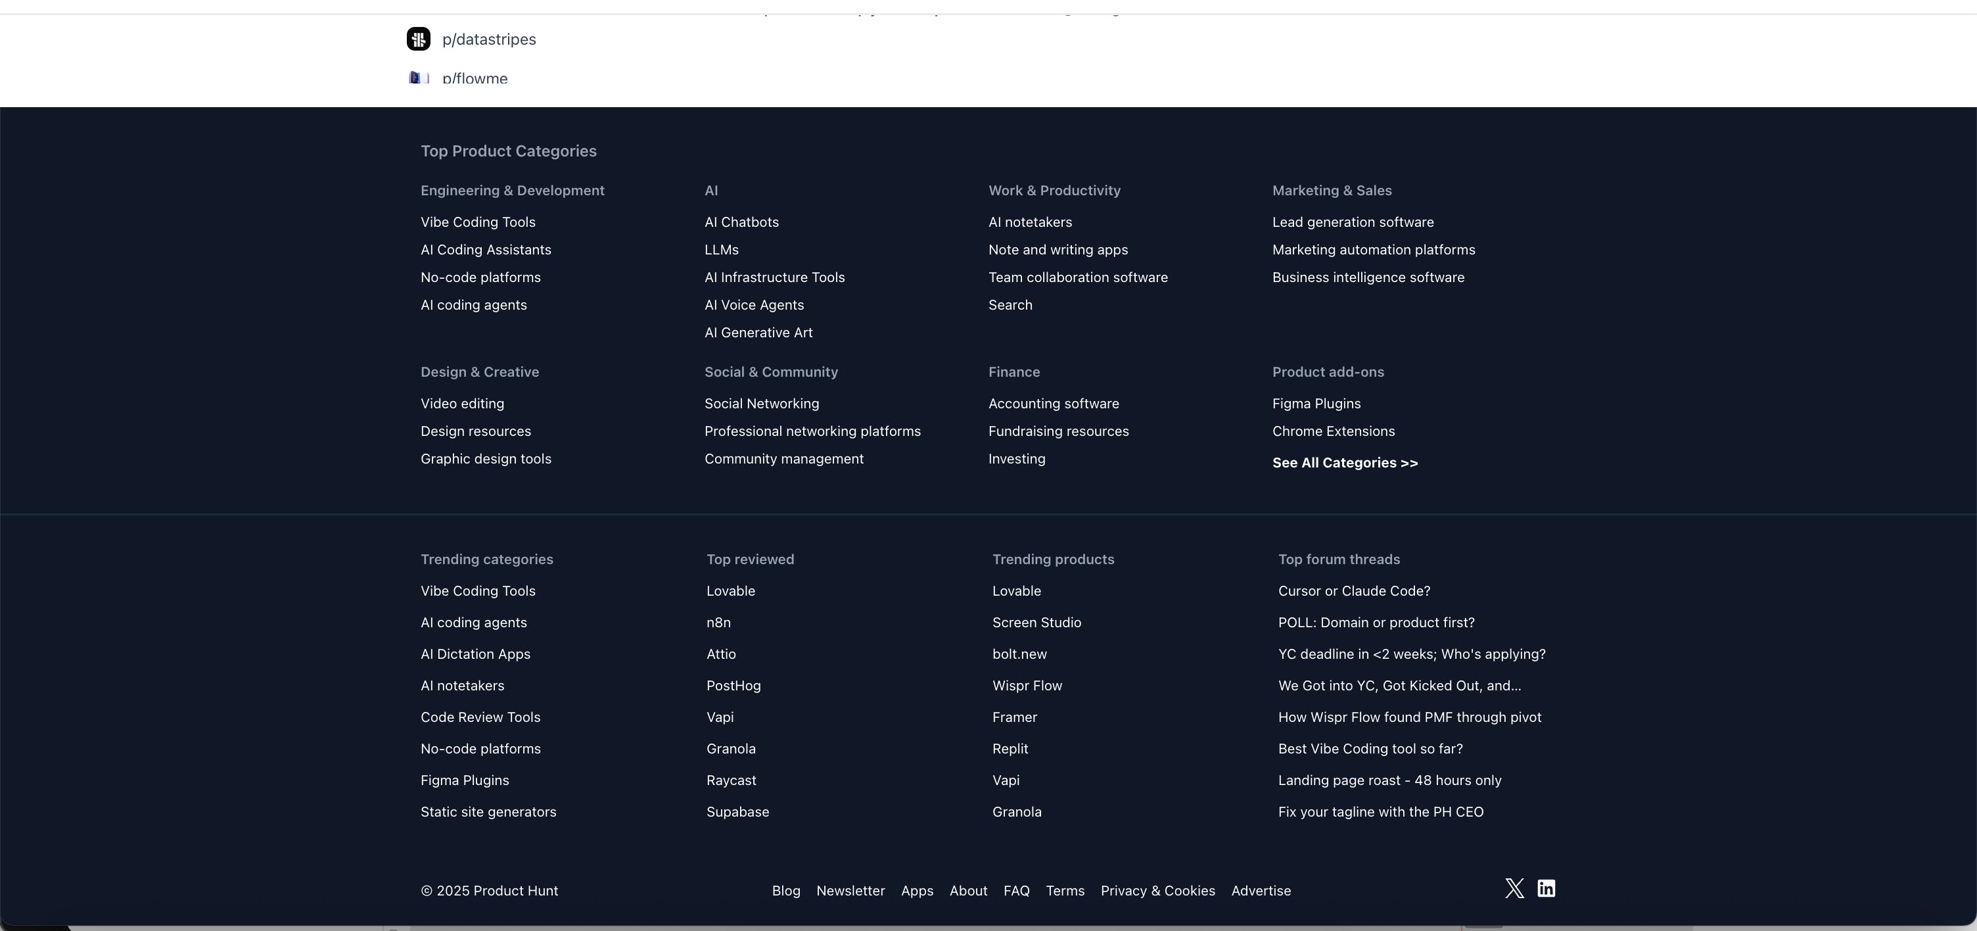Open n8n in Top reviewed
This screenshot has height=931, width=1977.
(x=718, y=623)
